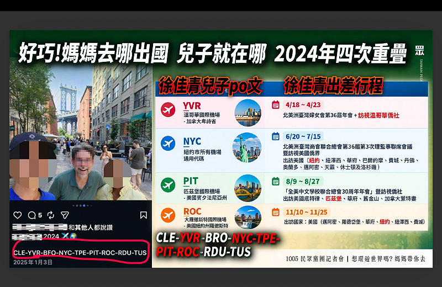Click the text 北美洲臺灣婦女會第36屆年會

pos(318,115)
